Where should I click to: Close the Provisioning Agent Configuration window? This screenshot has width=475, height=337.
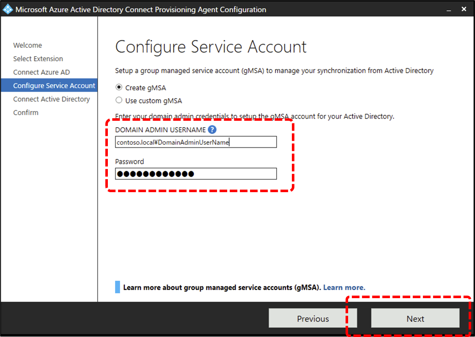point(464,9)
